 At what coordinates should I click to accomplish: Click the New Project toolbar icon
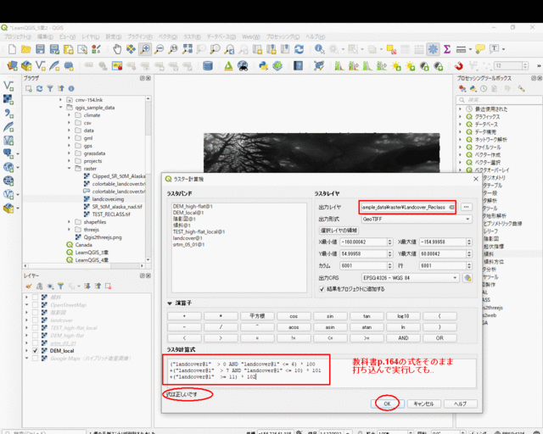12,49
